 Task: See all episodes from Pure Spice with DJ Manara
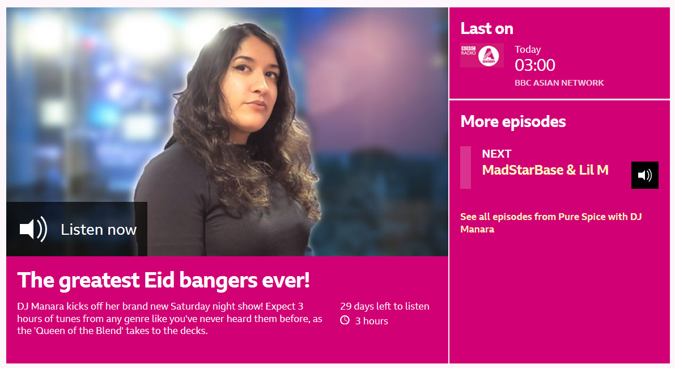click(x=551, y=223)
